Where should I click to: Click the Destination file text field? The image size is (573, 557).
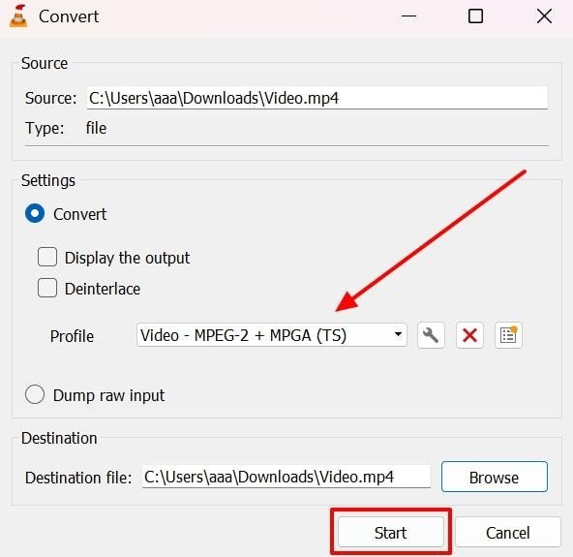click(x=286, y=477)
